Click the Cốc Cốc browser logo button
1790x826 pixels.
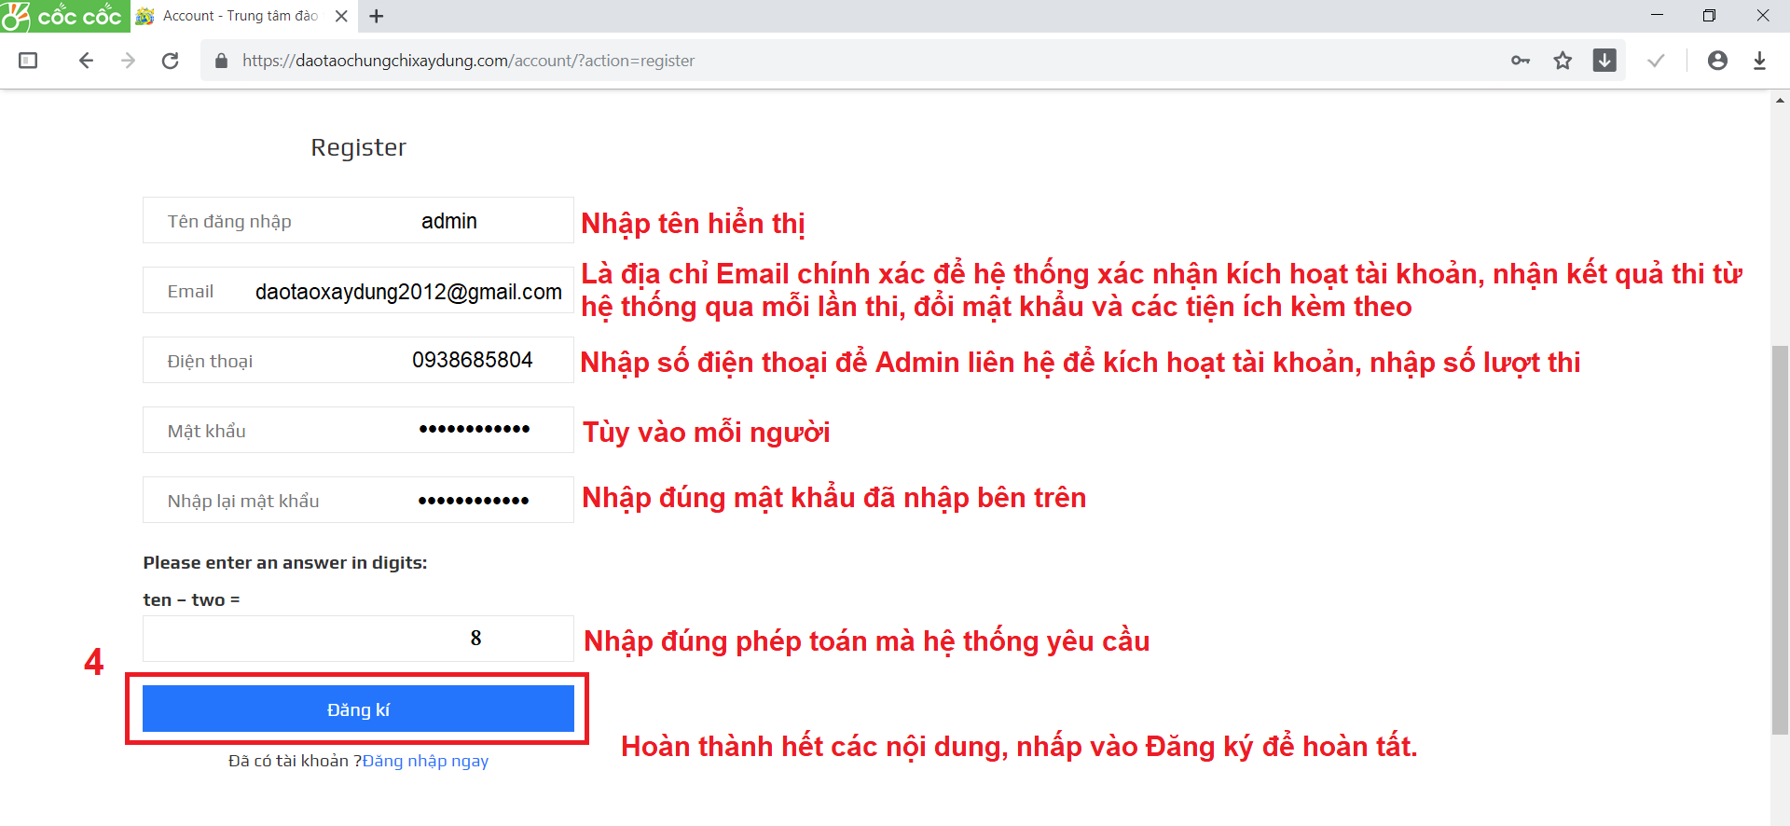[x=63, y=16]
